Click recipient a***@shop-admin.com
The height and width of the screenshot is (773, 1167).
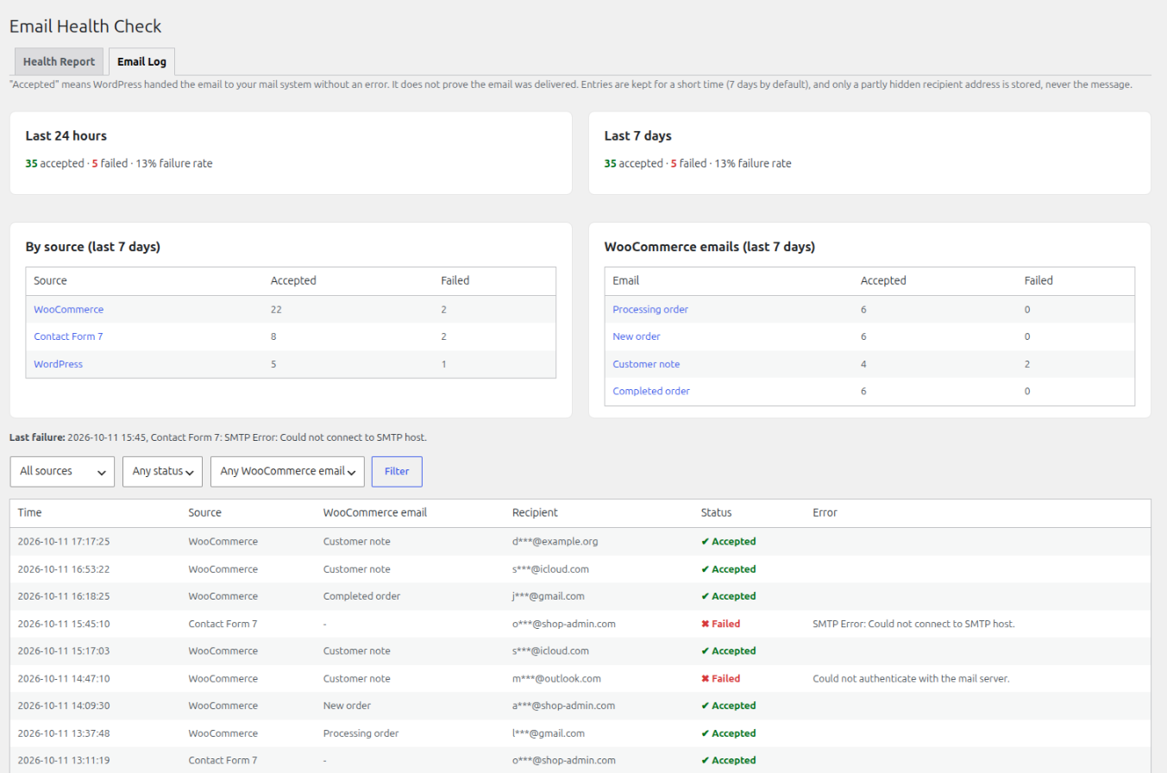563,706
